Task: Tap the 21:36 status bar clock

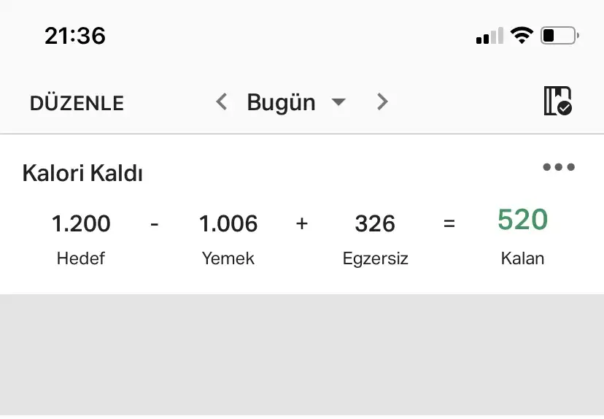Action: [75, 35]
